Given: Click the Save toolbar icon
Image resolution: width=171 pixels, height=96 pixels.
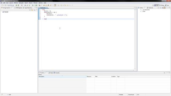Looking at the screenshot, I should click(9, 5).
